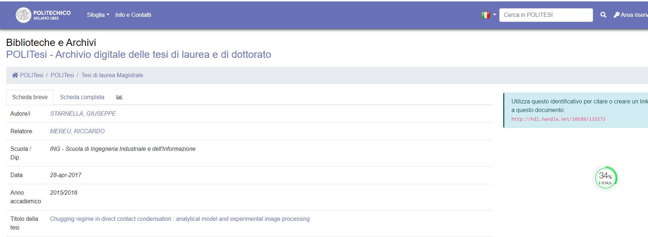Select the Scheda breve tab
This screenshot has width=648, height=237.
(x=30, y=97)
